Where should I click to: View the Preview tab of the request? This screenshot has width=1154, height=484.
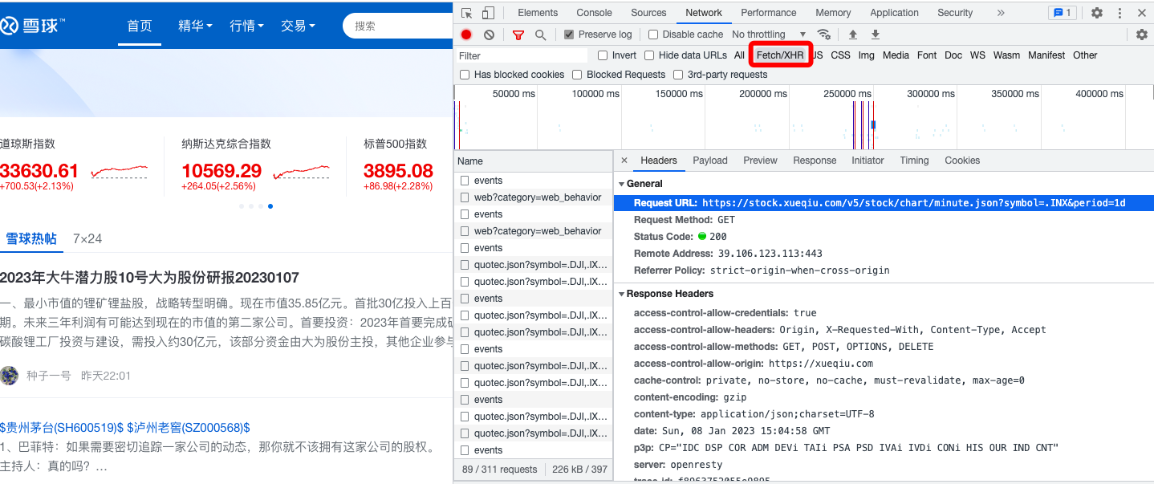tap(760, 161)
